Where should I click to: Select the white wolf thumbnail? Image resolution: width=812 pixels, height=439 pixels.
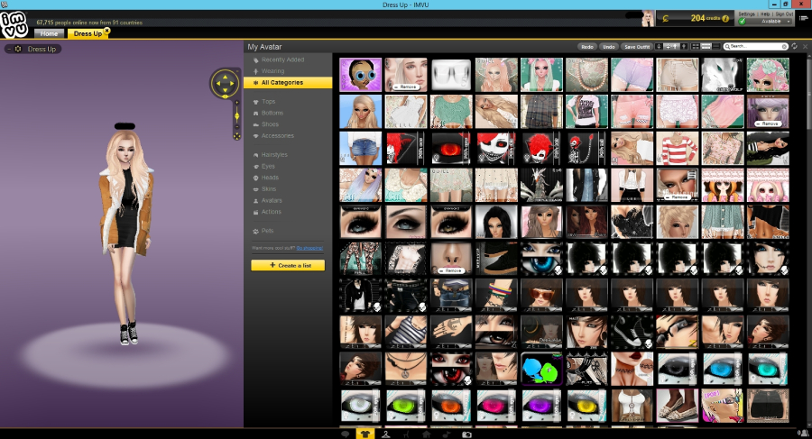pyautogui.click(x=723, y=75)
